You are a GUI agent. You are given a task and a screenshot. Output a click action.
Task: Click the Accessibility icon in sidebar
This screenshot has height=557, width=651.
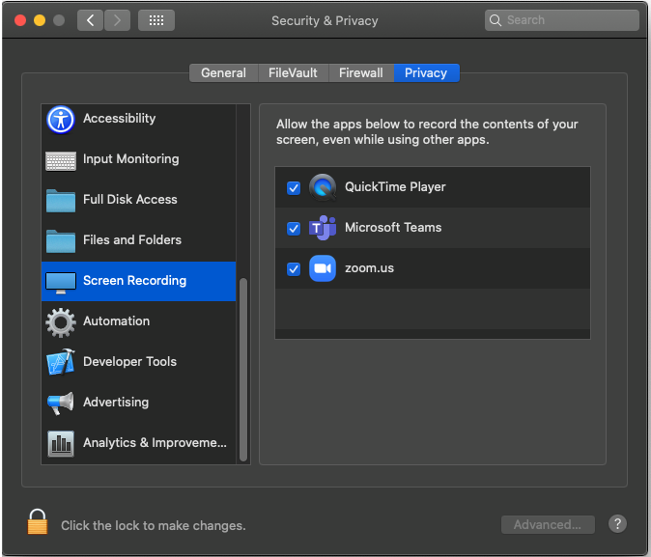point(61,120)
